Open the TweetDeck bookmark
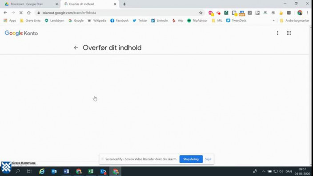 click(x=236, y=20)
